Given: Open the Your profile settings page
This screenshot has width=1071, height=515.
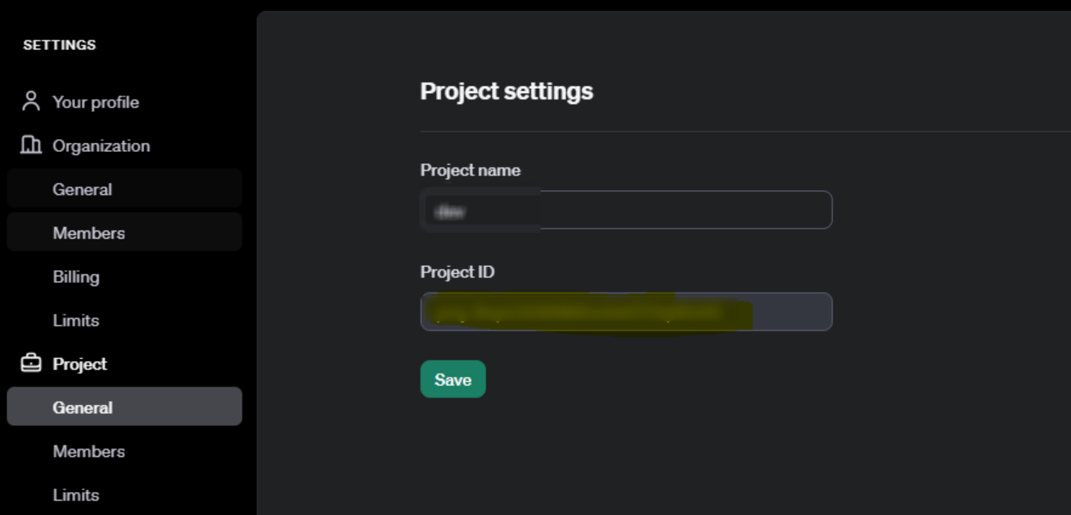Looking at the screenshot, I should coord(95,102).
